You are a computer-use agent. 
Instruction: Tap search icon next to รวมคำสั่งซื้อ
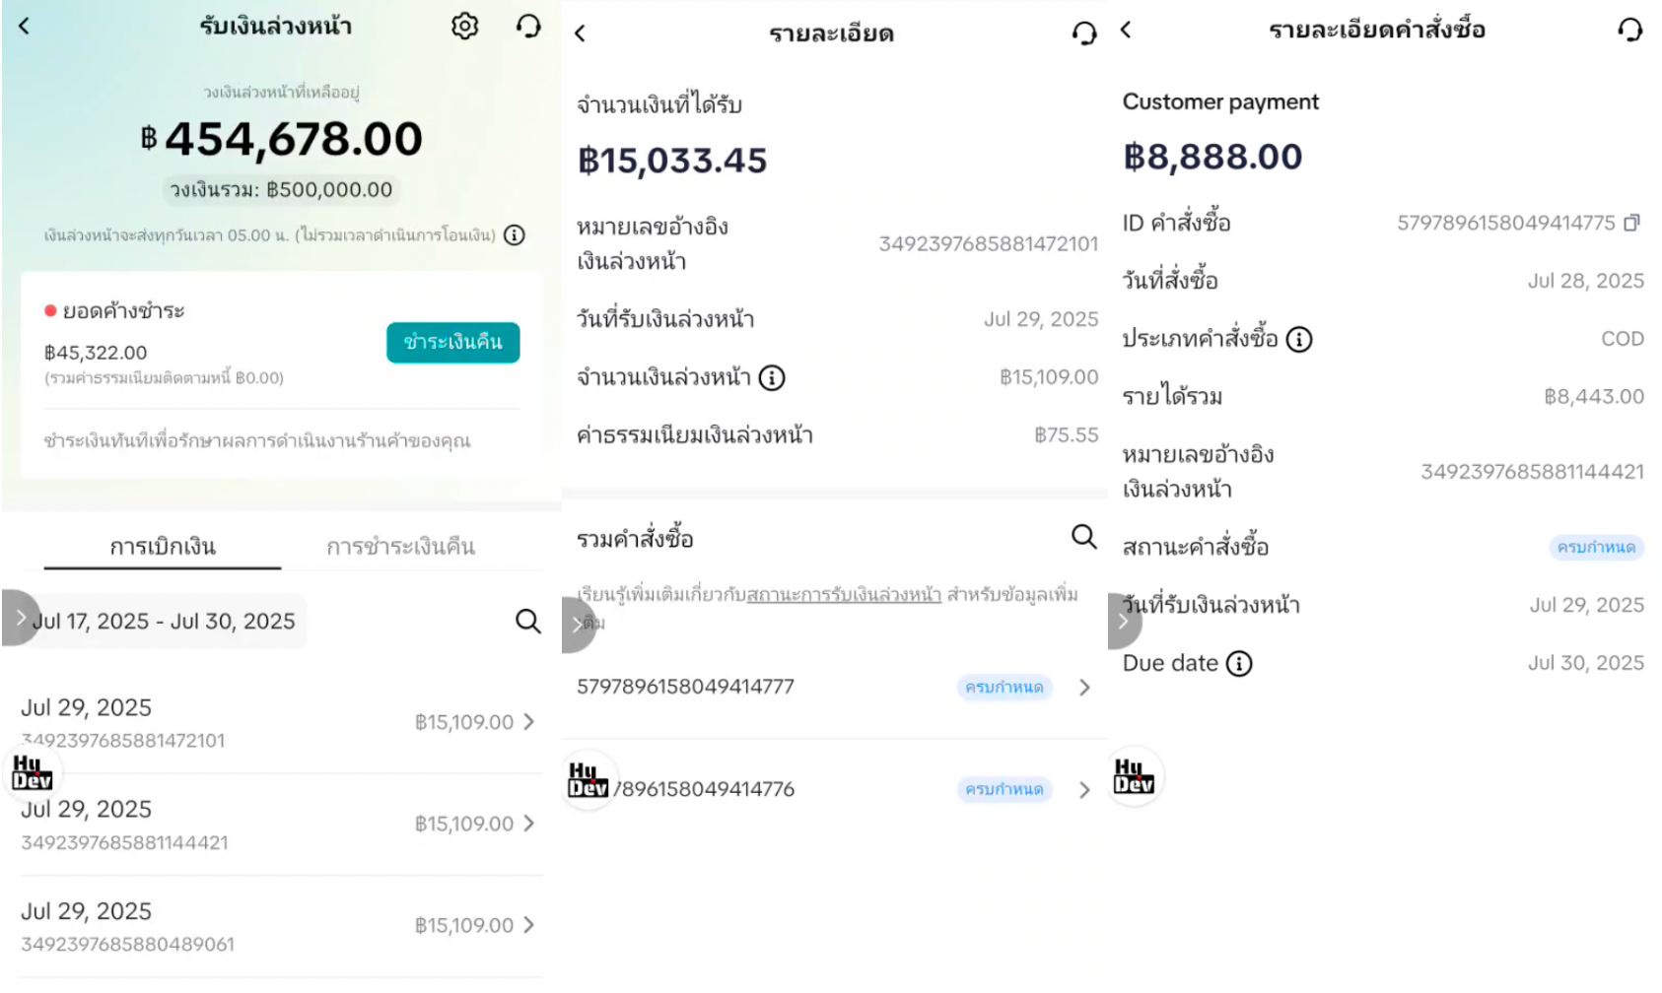point(1083,537)
